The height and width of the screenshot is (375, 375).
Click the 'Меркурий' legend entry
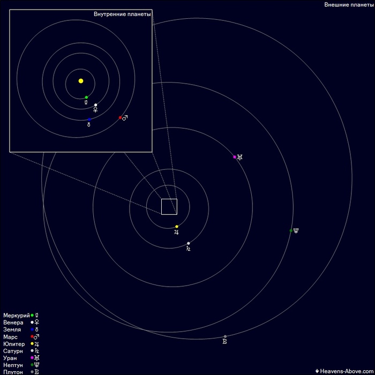(x=16, y=316)
